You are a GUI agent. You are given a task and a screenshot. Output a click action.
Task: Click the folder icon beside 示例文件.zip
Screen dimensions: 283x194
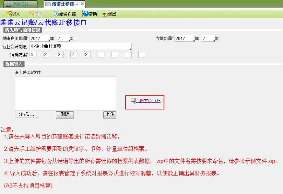coord(133,101)
